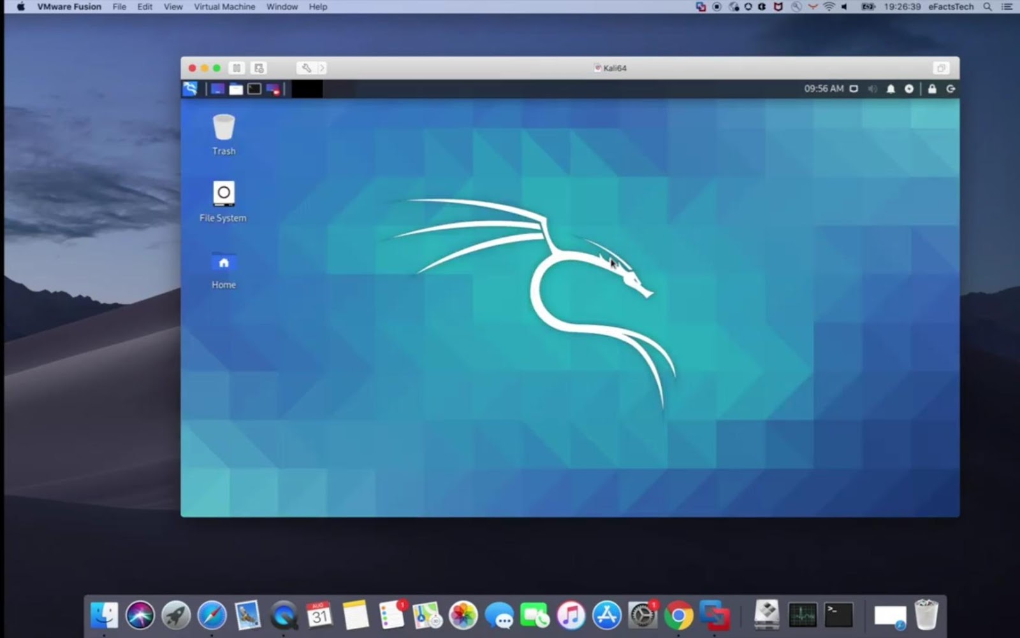Open Notes from the Dock

[355, 615]
